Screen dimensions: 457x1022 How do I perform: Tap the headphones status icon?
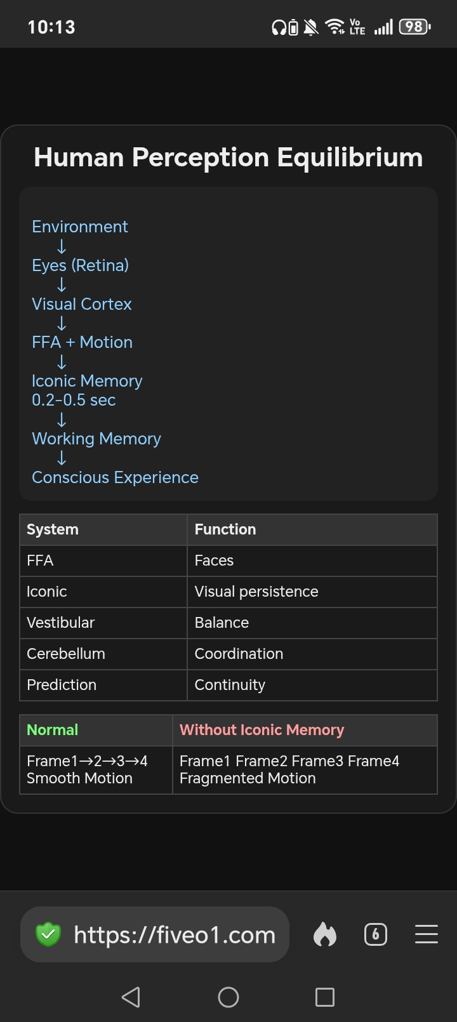(x=279, y=27)
